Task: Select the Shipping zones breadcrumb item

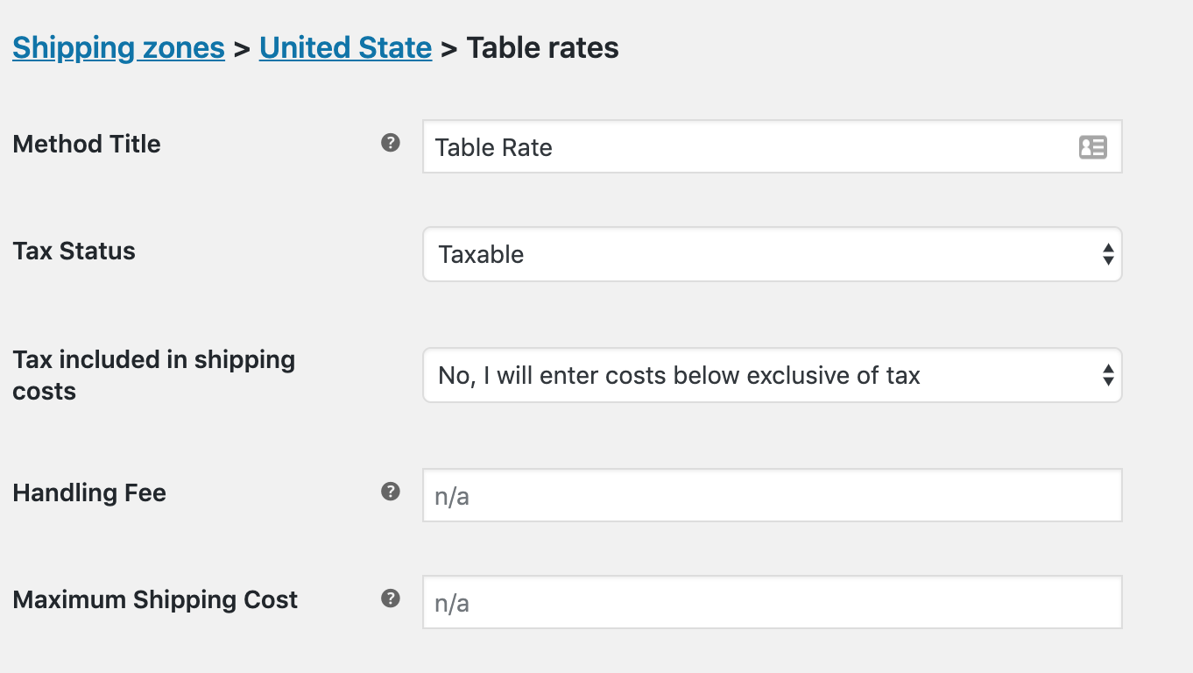Action: point(118,47)
